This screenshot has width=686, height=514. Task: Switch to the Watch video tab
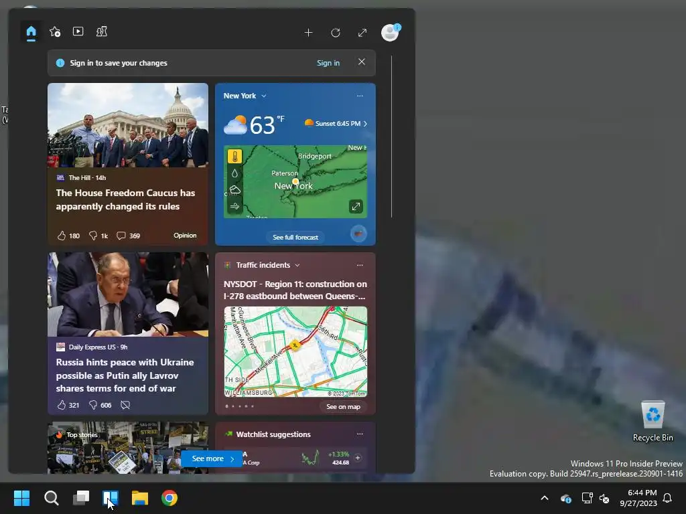point(78,31)
